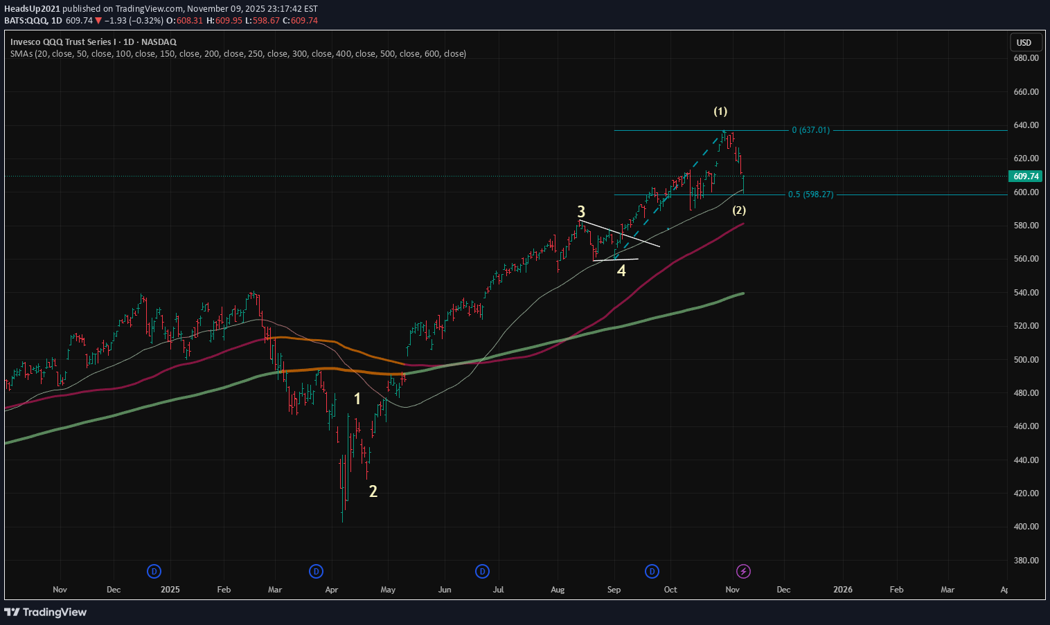Click the current price label 609.74
This screenshot has width=1050, height=625.
pos(1025,176)
